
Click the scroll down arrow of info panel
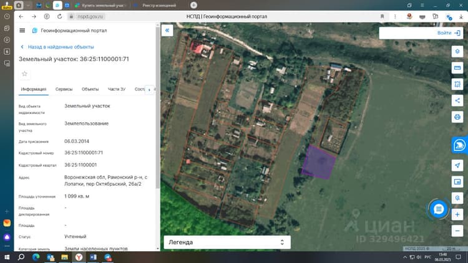[158, 249]
